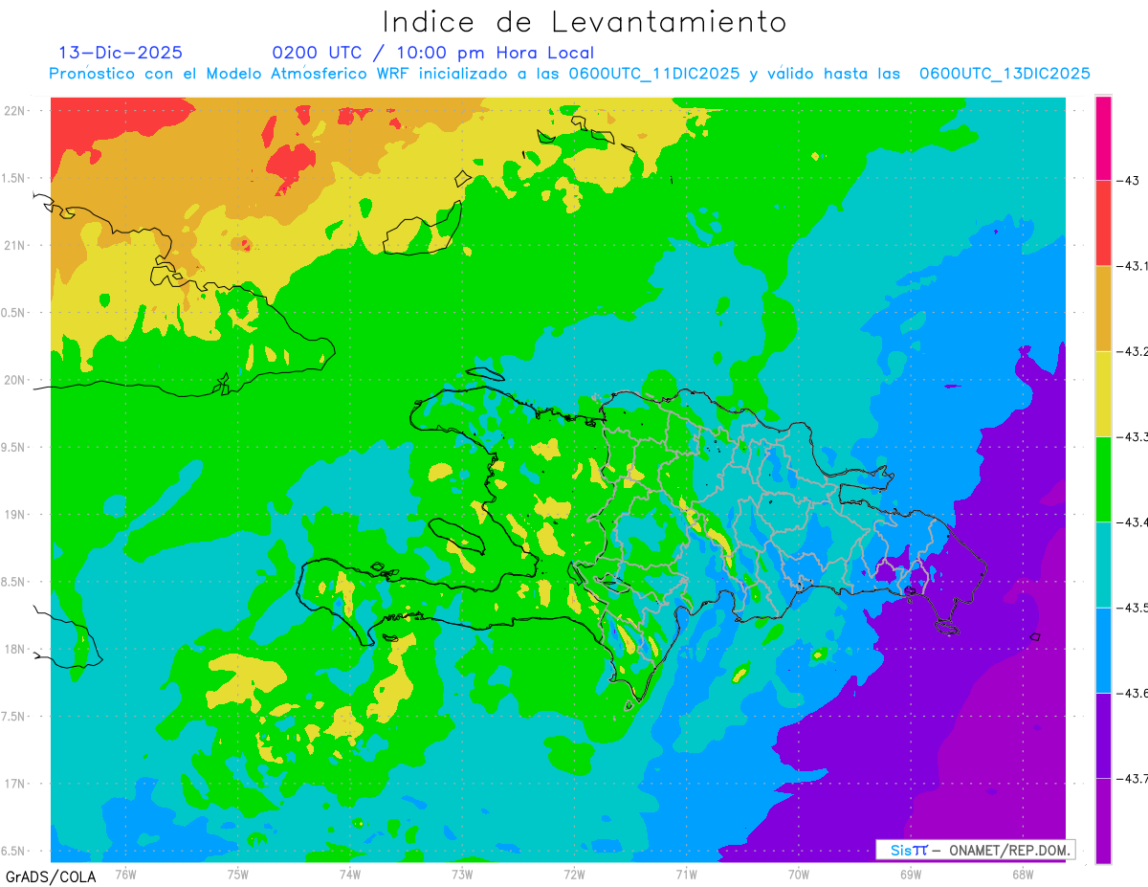Click the legend value '-43.4'
The image size is (1148, 887).
(x=1132, y=521)
